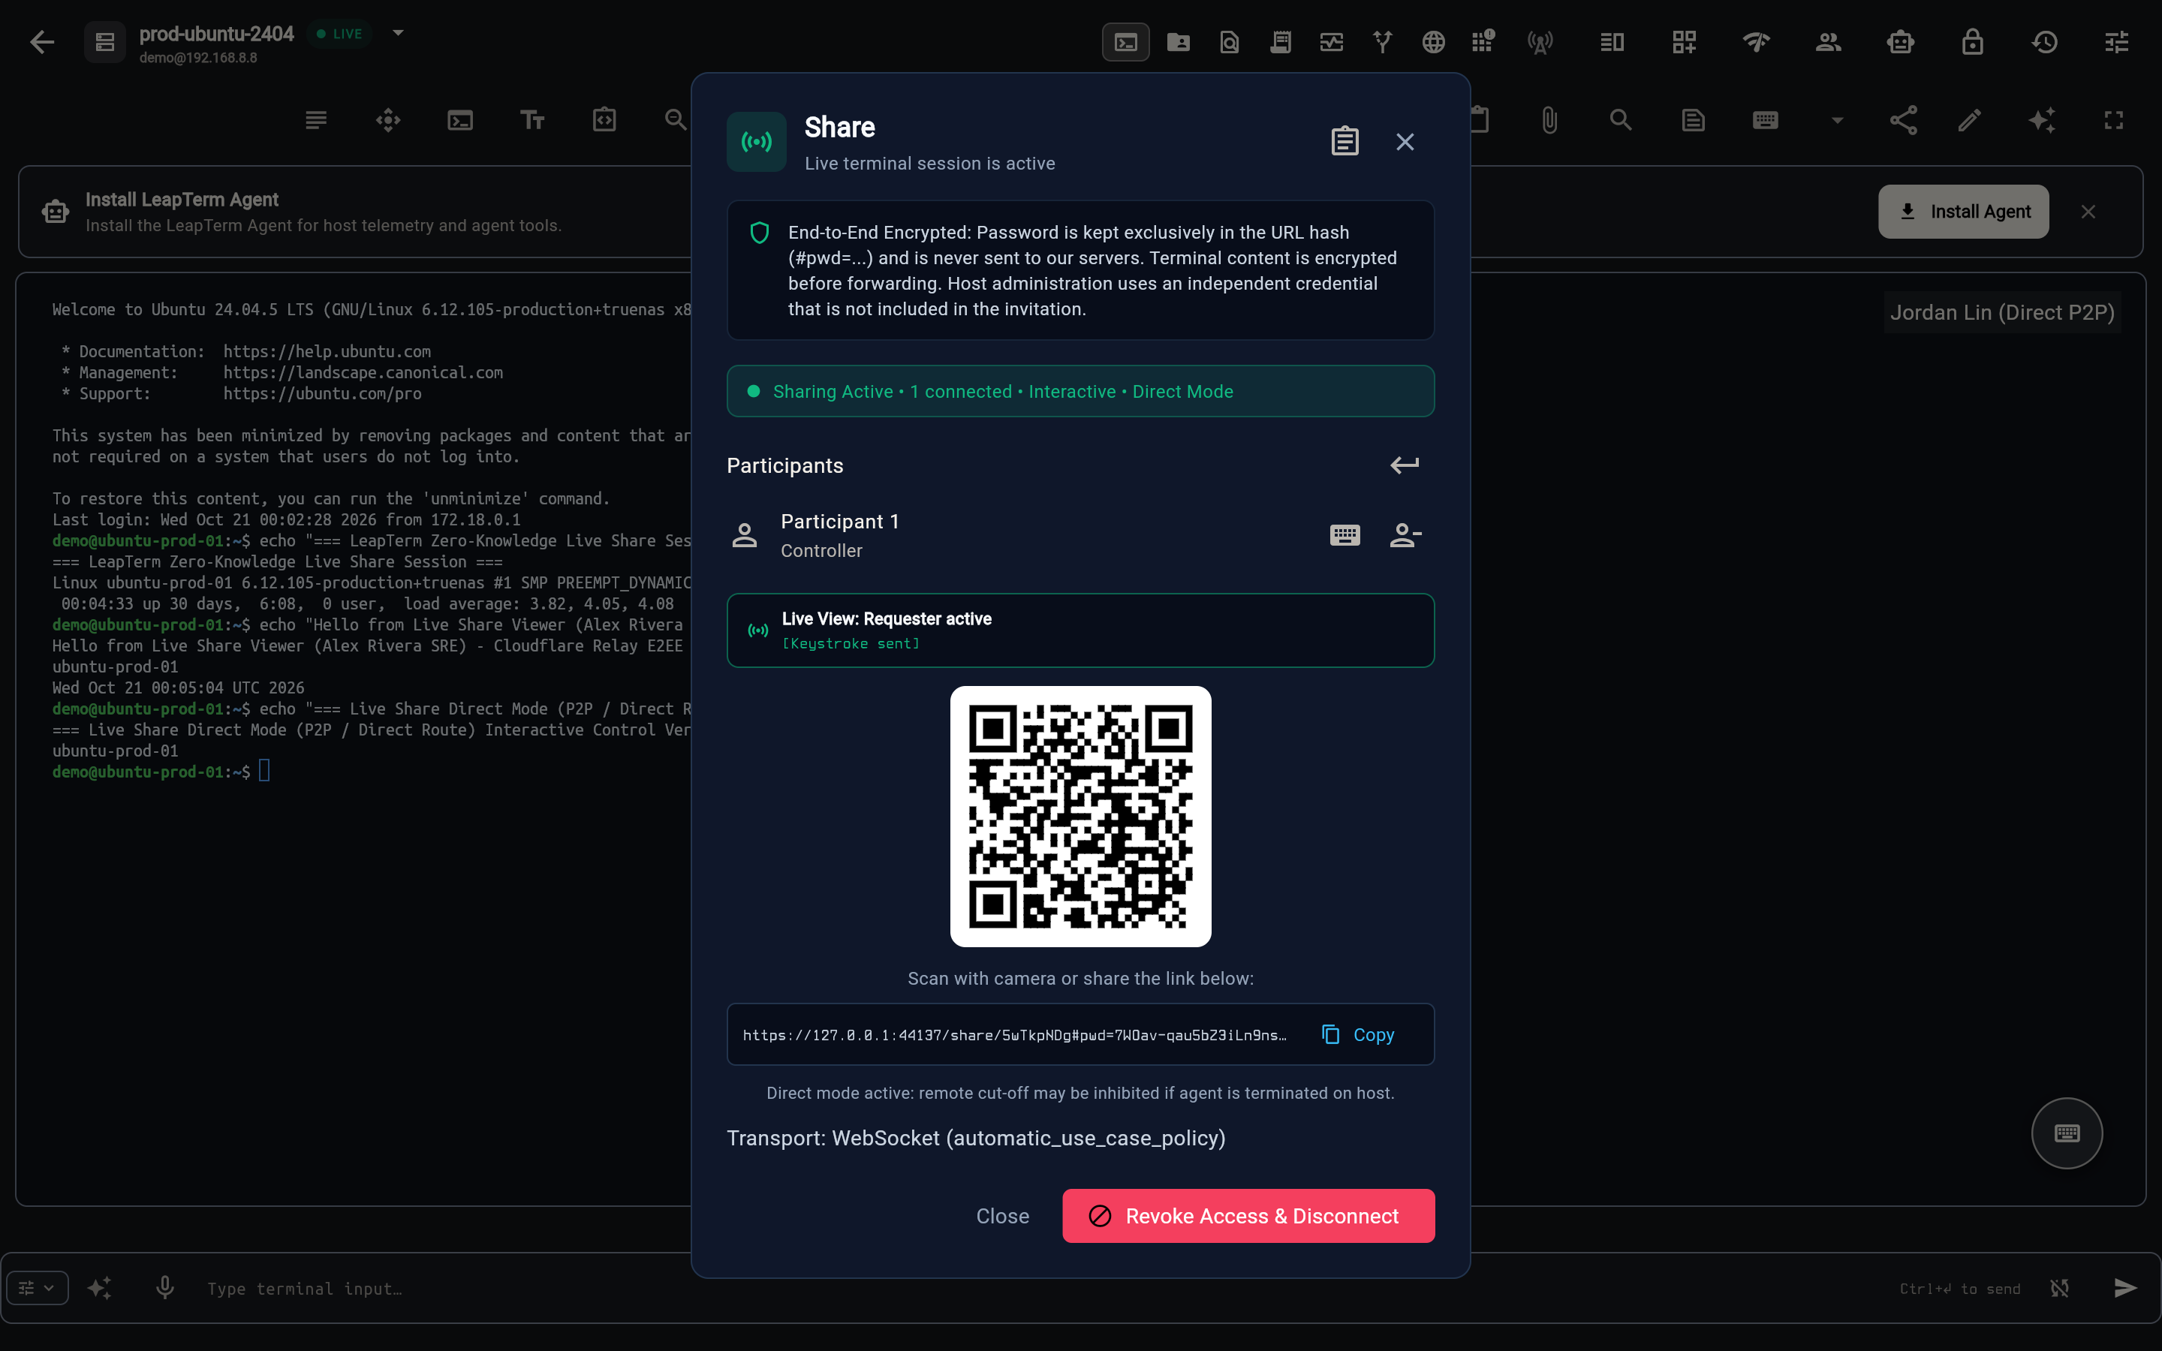Open the receipt log icon in top bar
The width and height of the screenshot is (2162, 1351).
(1281, 42)
